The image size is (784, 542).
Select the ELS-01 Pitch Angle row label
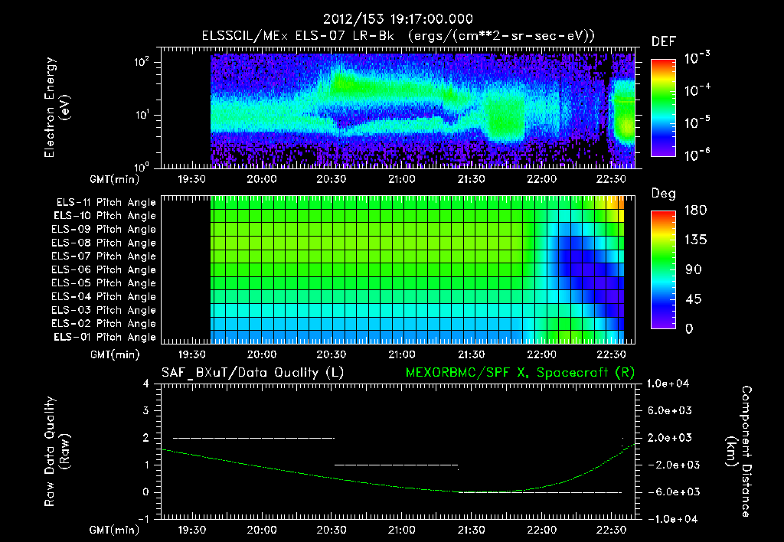105,337
